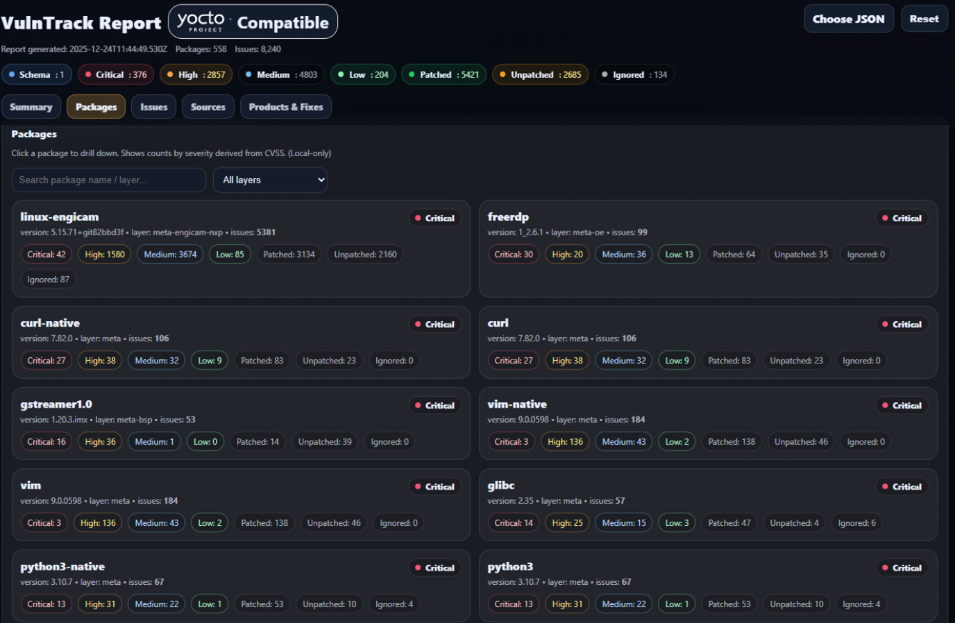This screenshot has width=955, height=623.
Task: Click the 'Critical: 30' chip on freerdp
Action: [514, 255]
